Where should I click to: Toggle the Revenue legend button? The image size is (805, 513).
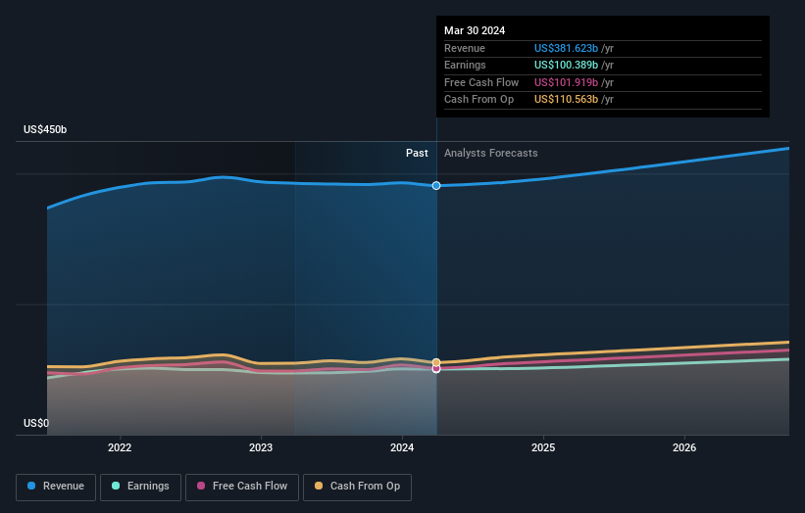coord(56,487)
